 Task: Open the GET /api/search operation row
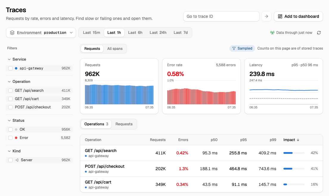(x=201, y=153)
